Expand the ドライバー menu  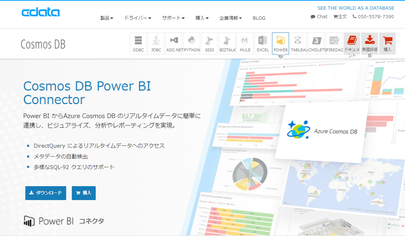click(138, 18)
